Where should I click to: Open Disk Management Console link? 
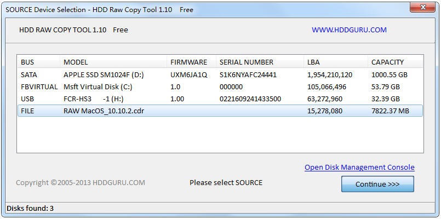(359, 168)
